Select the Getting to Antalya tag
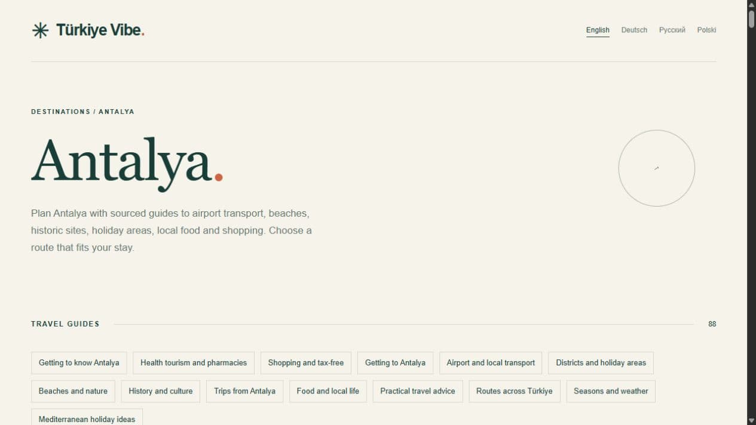 coord(395,363)
